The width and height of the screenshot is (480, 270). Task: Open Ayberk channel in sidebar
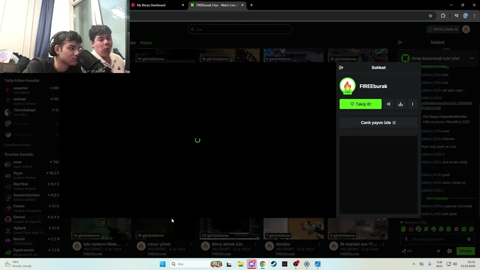(x=31, y=230)
